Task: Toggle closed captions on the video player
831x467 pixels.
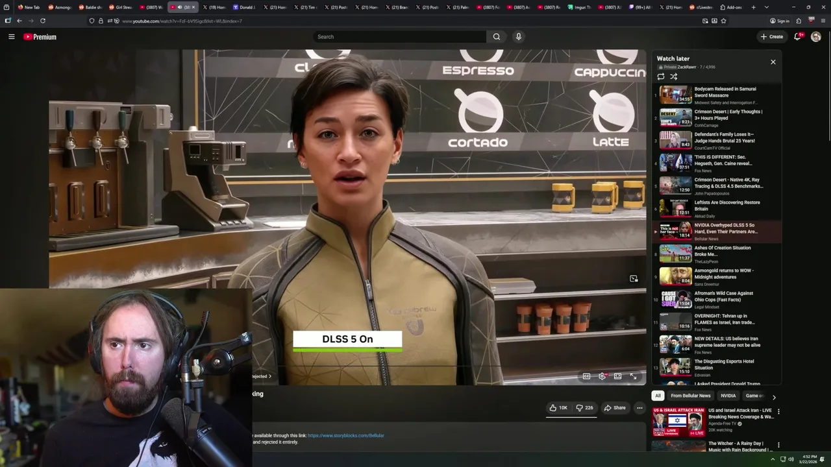Action: tap(586, 376)
